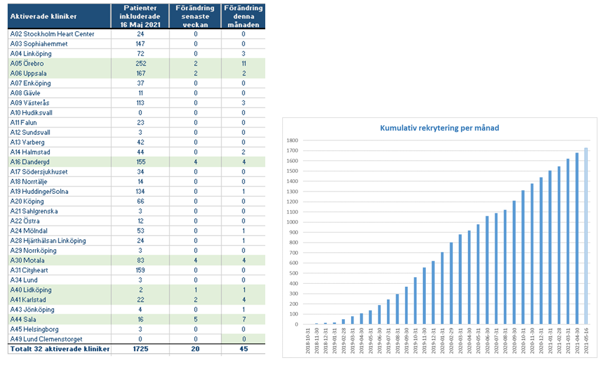The width and height of the screenshot is (609, 375).
Task: Click patient count 113 for Västerås
Action: (140, 103)
